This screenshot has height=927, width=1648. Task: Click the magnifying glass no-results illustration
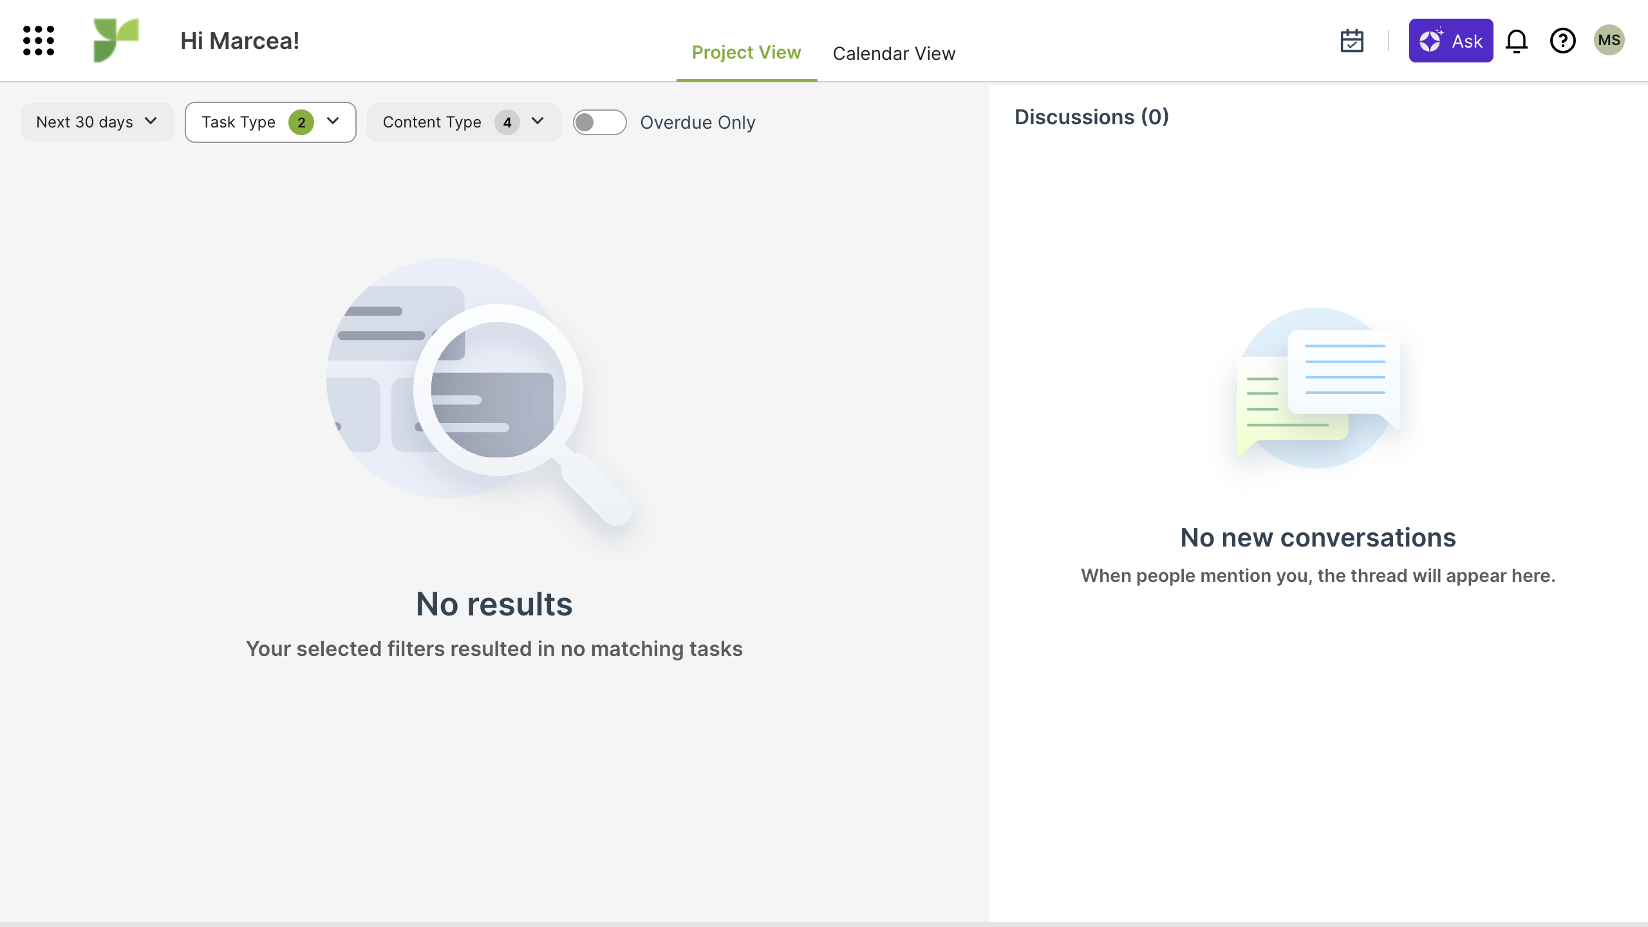[x=480, y=393]
